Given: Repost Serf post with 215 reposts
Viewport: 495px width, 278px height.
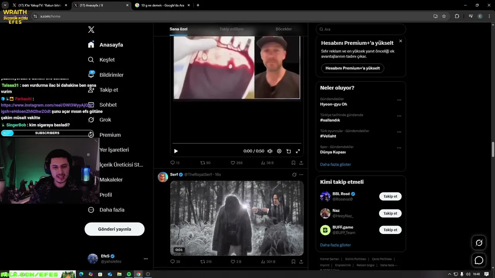Looking at the screenshot, I should click(x=205, y=262).
